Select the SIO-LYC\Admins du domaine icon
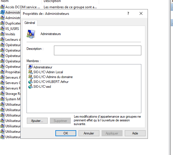 click(x=30, y=77)
